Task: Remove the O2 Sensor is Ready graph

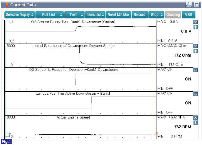Action: pos(195,70)
